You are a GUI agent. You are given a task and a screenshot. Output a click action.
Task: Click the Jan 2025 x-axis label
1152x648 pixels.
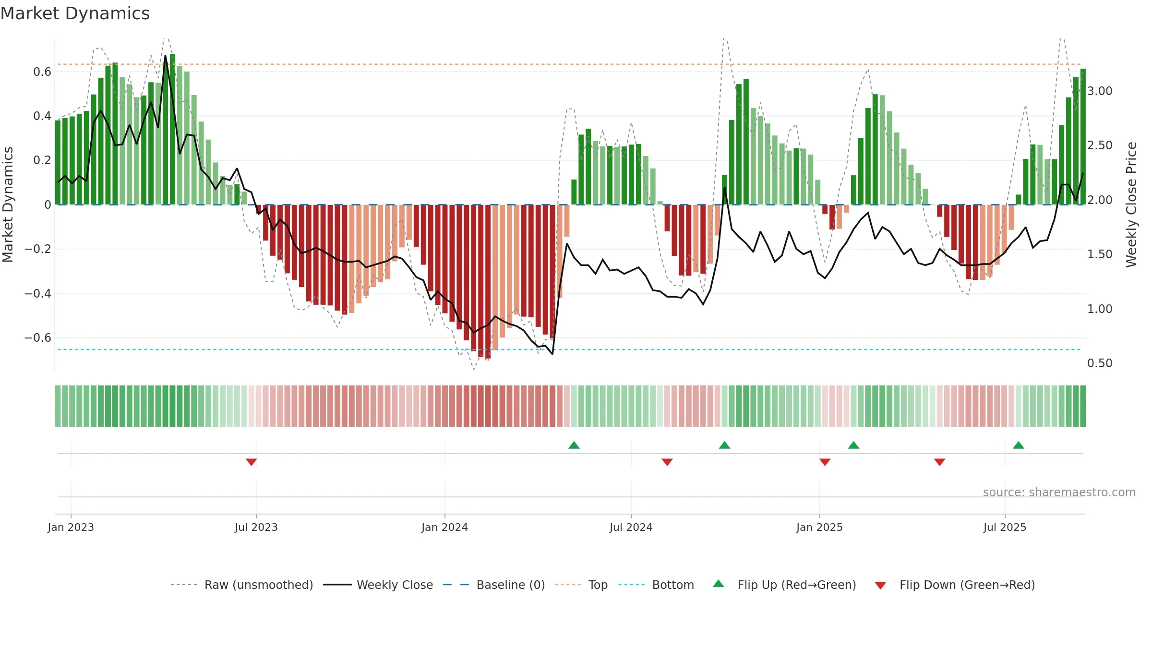820,527
